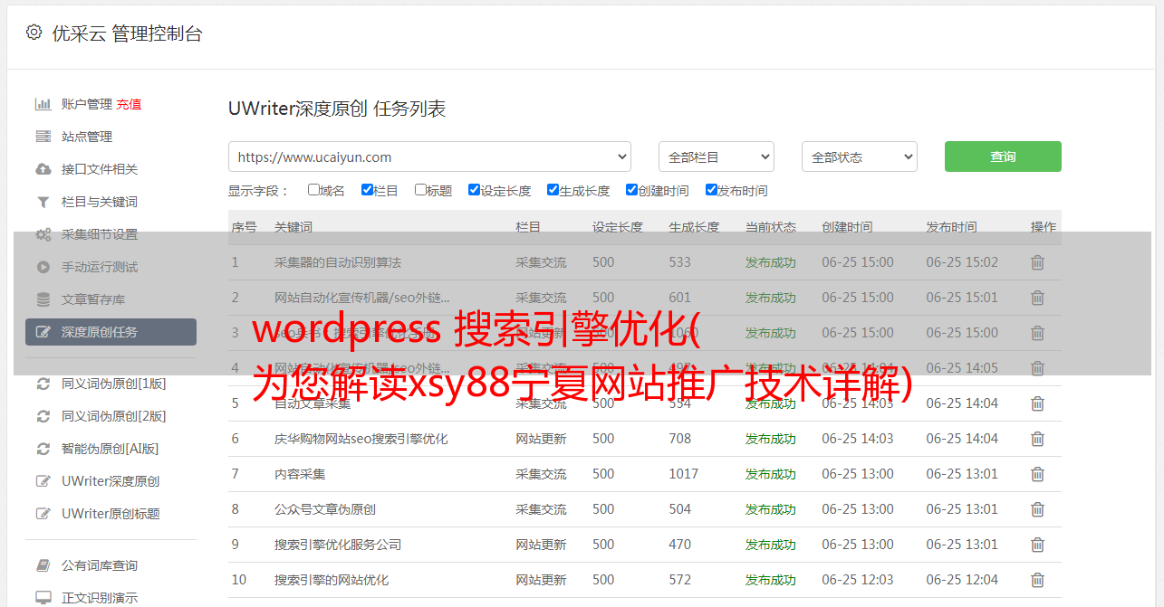Open 接口文件相关 in sidebar
The image size is (1164, 607).
100,169
